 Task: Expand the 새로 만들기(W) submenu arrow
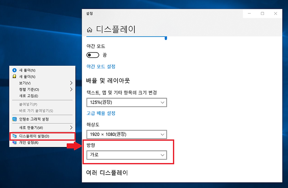point(71,127)
